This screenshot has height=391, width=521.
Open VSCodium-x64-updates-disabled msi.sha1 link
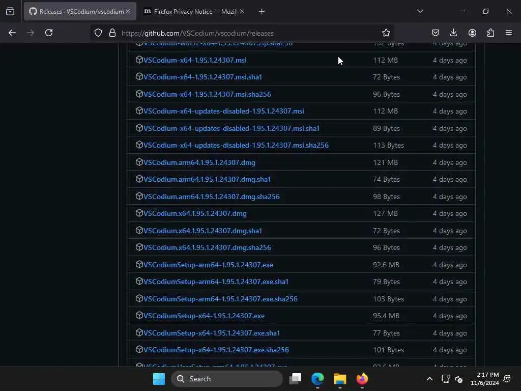(231, 128)
